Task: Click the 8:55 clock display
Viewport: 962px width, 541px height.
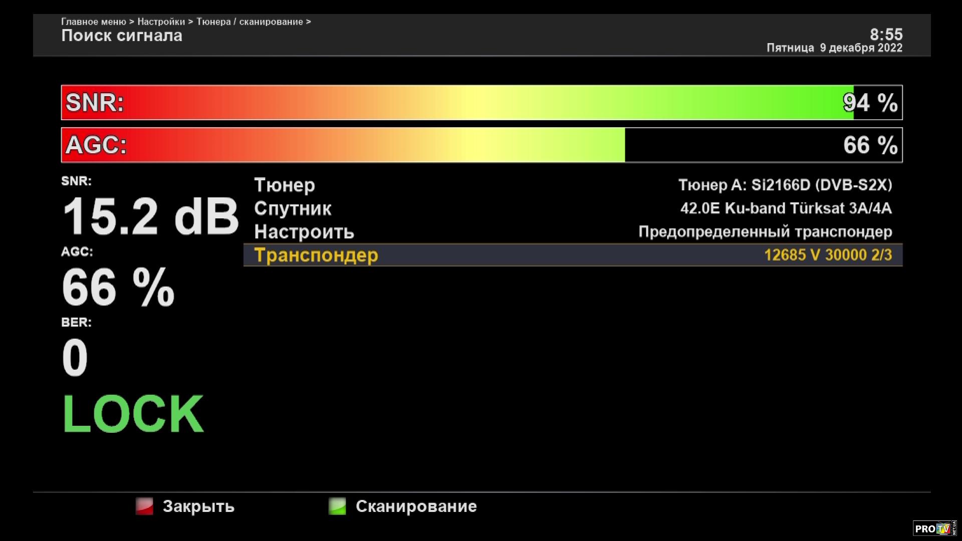Action: pyautogui.click(x=886, y=35)
